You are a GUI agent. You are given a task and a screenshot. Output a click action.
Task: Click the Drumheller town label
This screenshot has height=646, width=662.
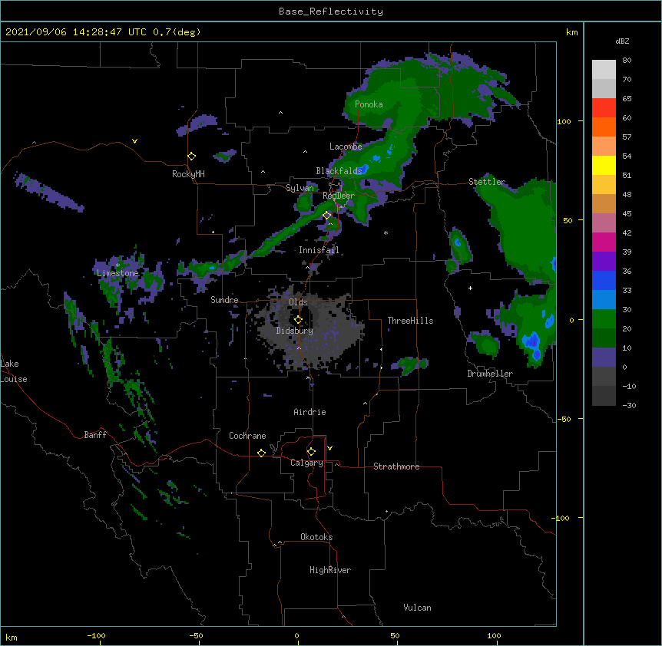click(490, 374)
